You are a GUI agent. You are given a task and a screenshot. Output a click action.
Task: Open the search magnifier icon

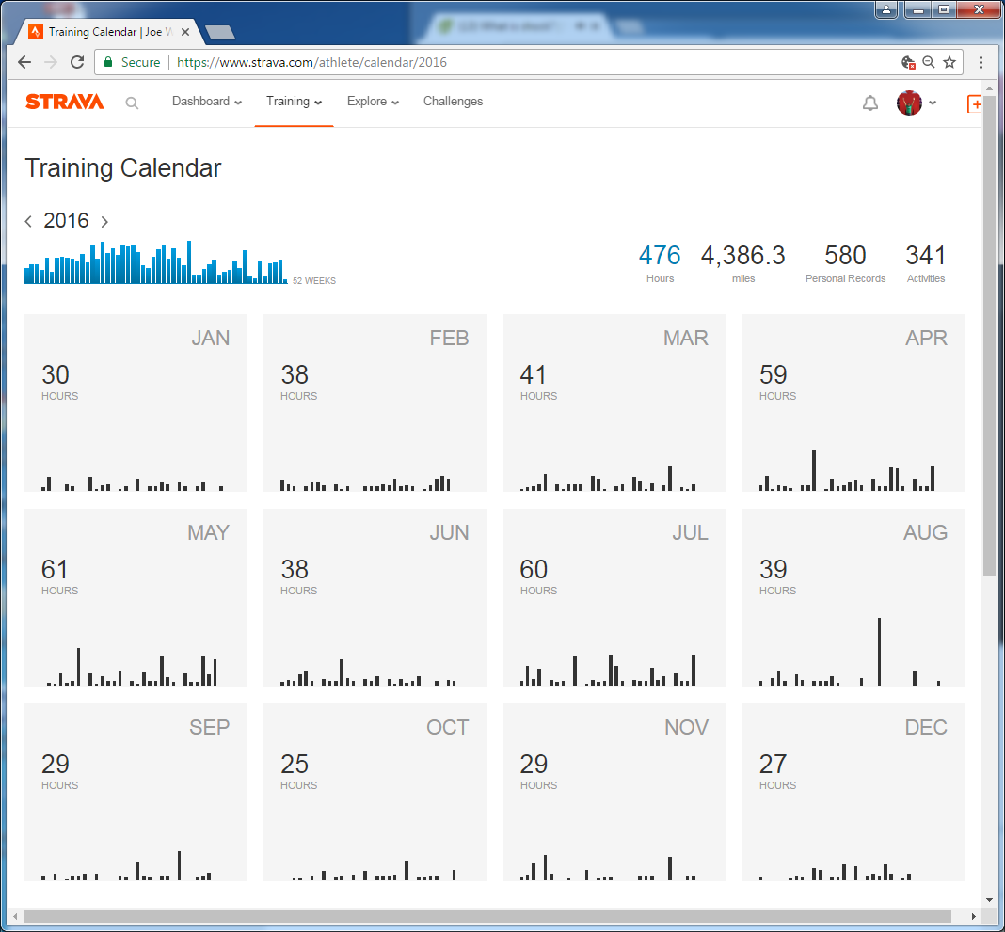(x=132, y=103)
